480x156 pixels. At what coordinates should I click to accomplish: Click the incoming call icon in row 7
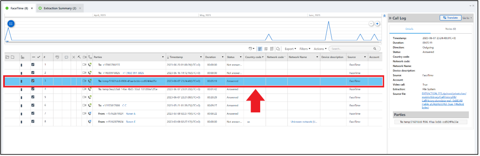[90, 113]
